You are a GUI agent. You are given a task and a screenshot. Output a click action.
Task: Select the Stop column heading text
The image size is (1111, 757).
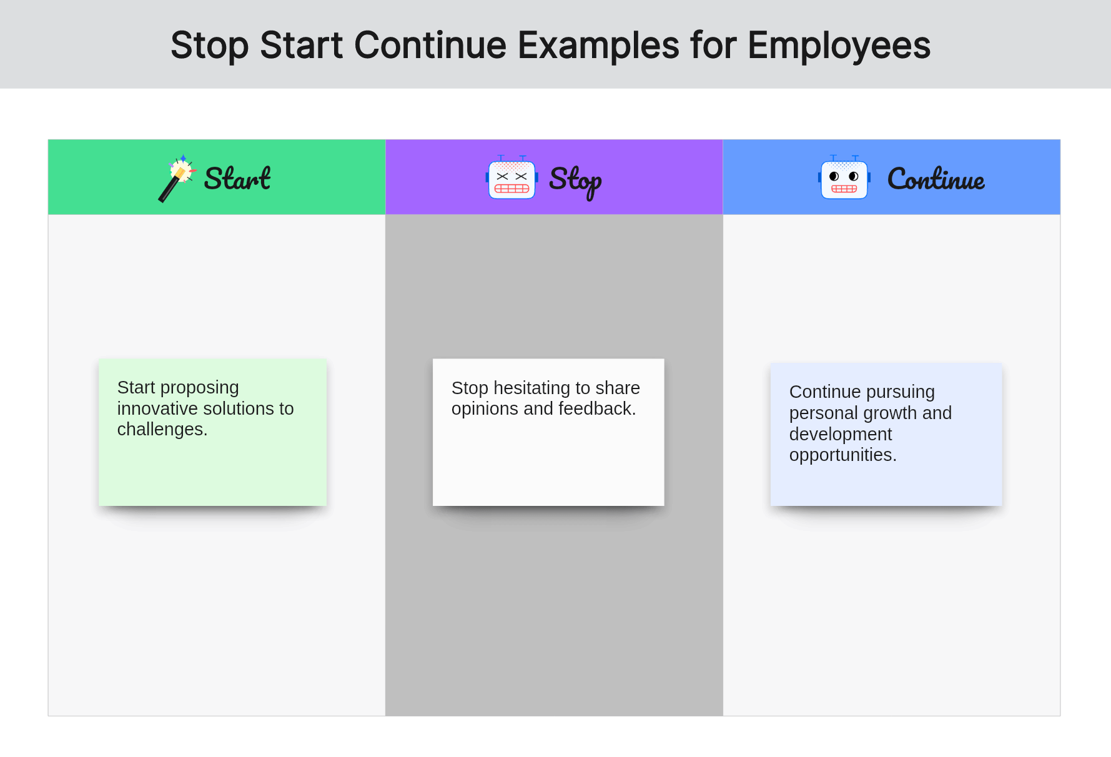[575, 181]
